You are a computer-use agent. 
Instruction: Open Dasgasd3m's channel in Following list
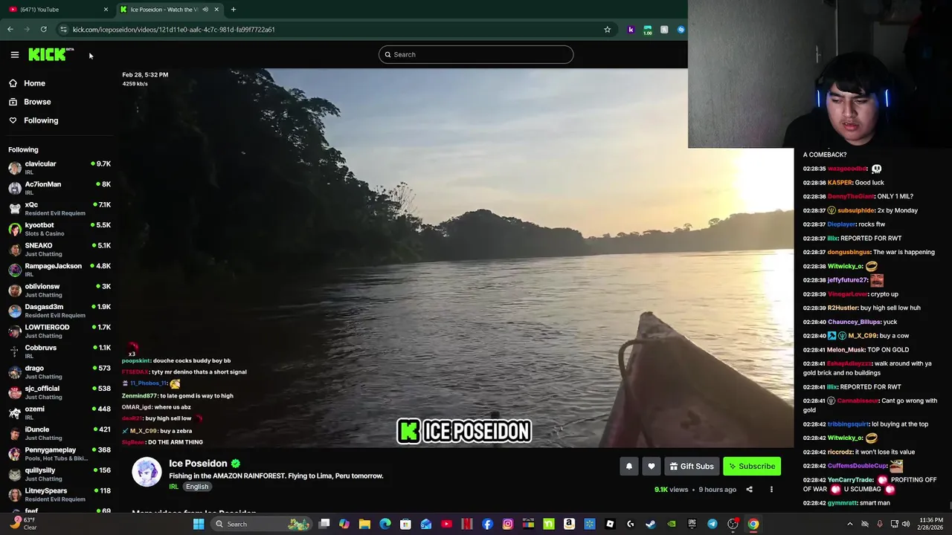59,311
